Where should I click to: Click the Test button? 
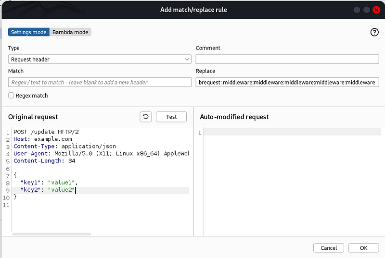click(171, 117)
